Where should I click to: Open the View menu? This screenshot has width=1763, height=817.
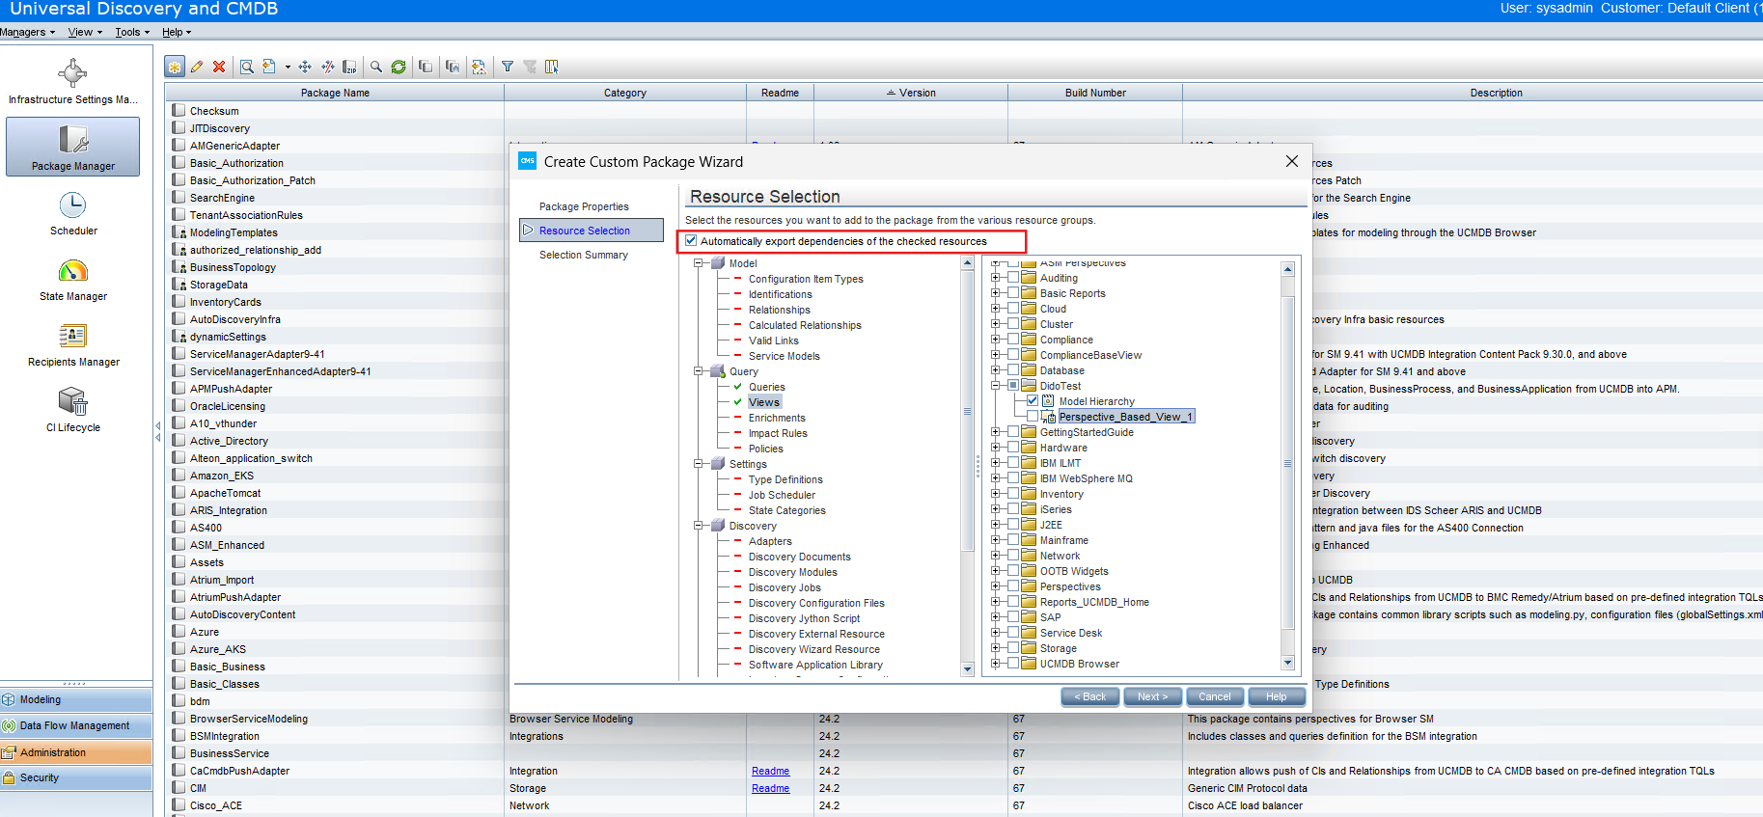(x=85, y=32)
